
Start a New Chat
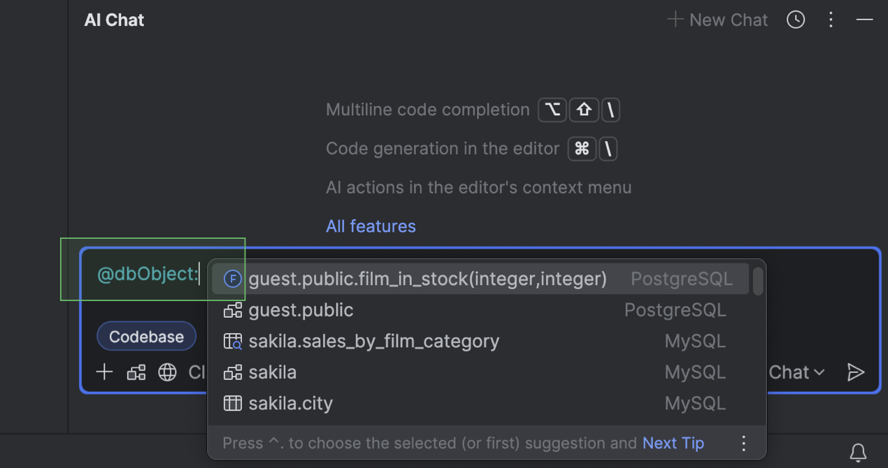[x=718, y=20]
